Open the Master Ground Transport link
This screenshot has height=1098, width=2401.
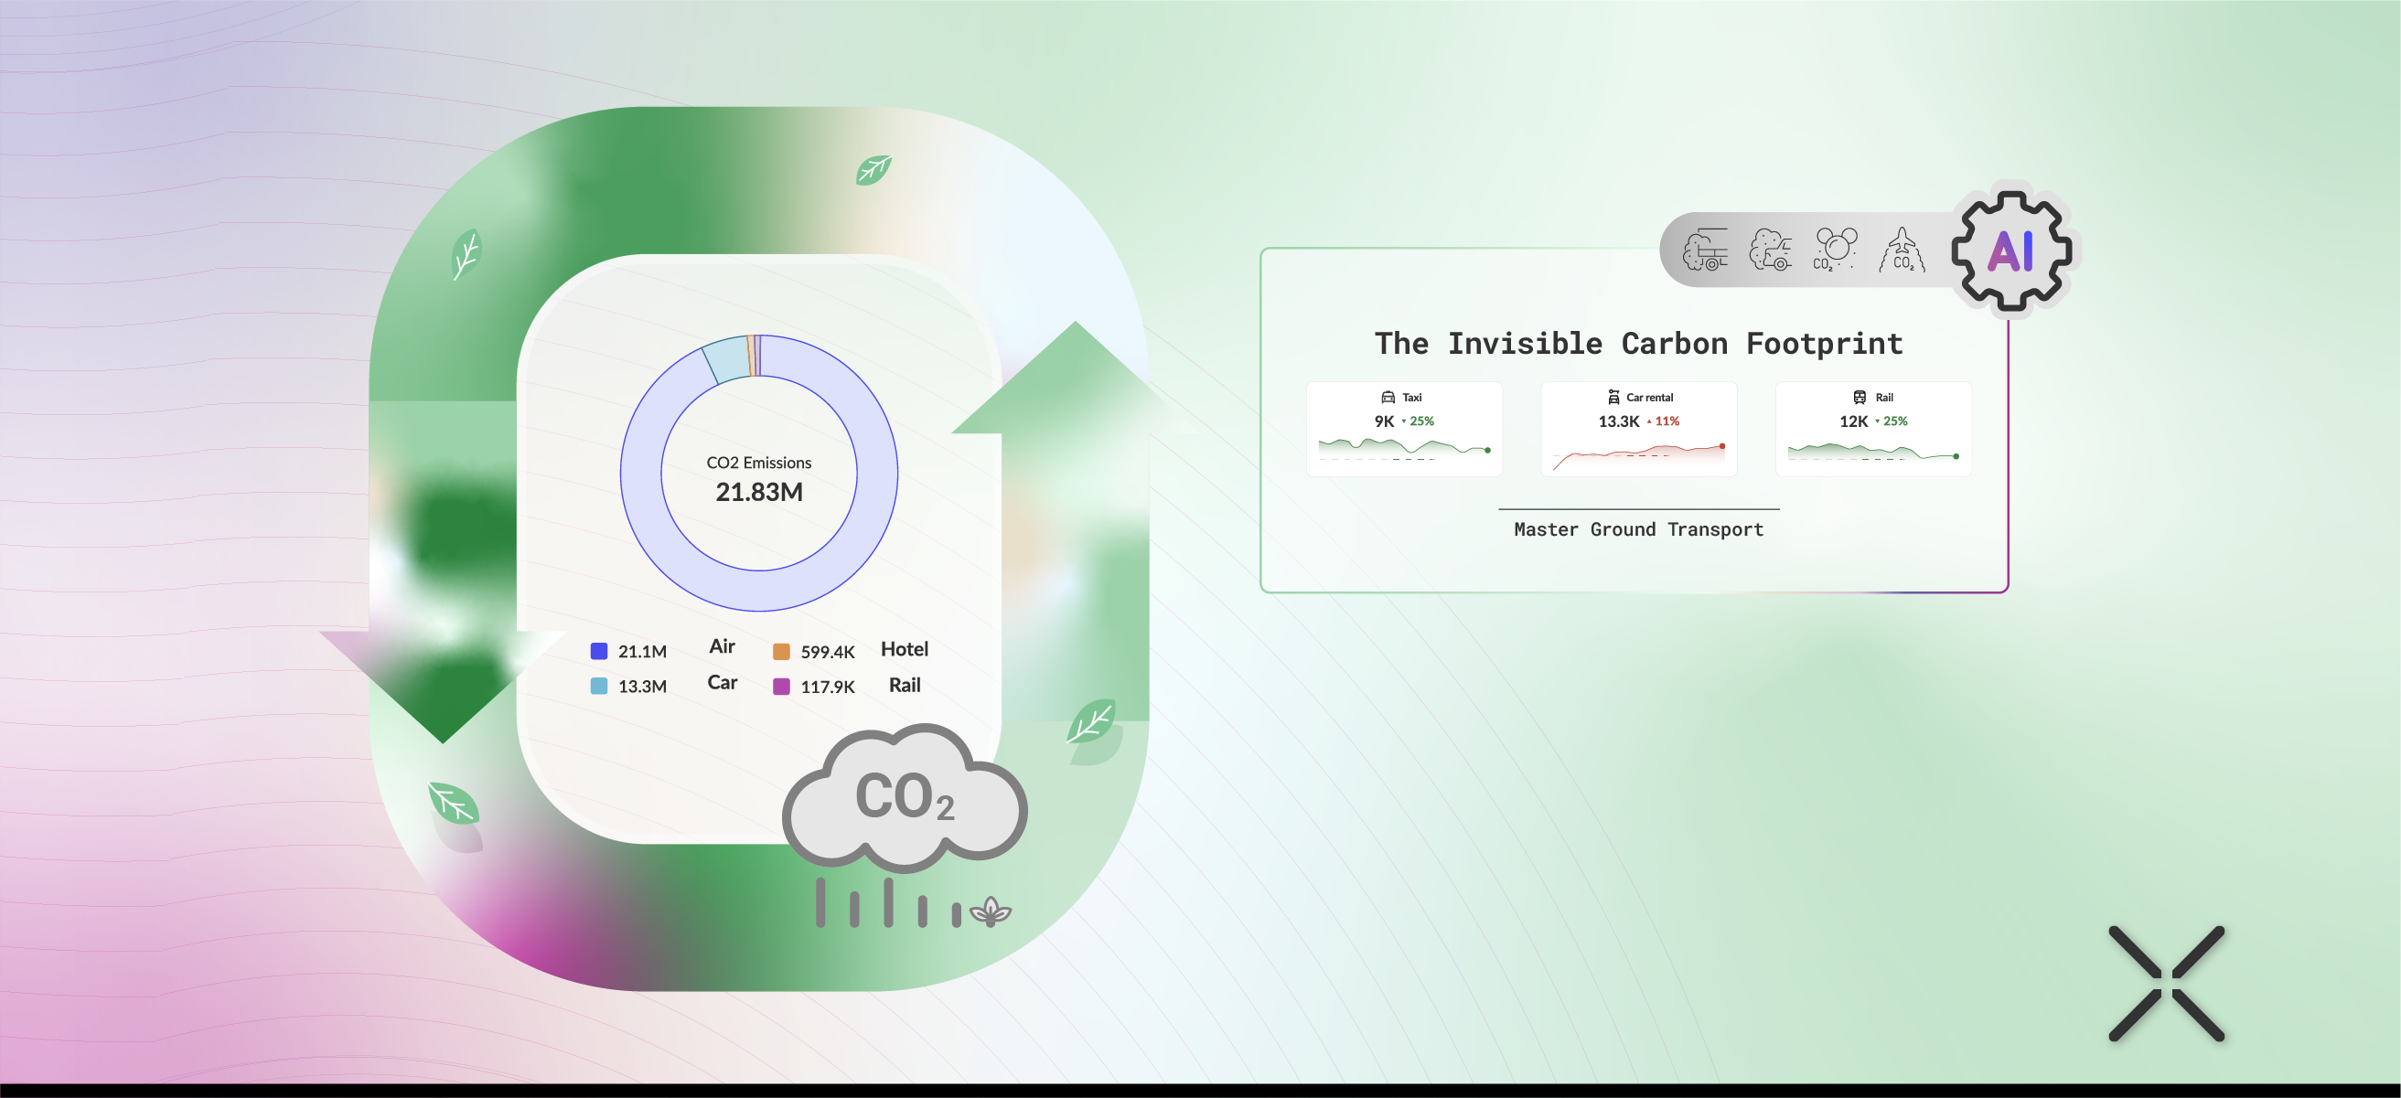click(1637, 530)
